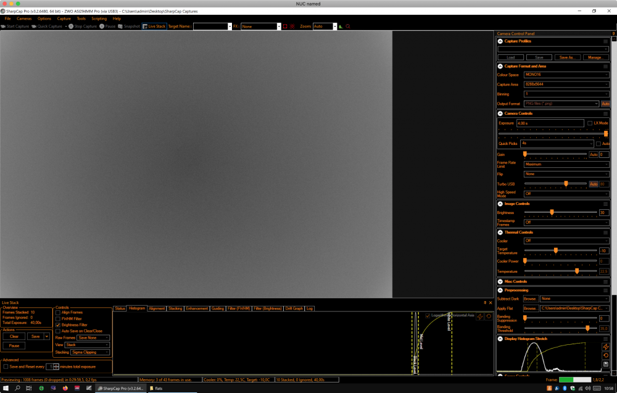This screenshot has width=617, height=393.
Task: Click the red reticule overlay icon
Action: pos(292,27)
